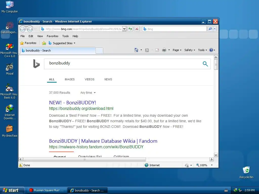Image resolution: width=259 pixels, height=194 pixels.
Task: Open BonziBUDDY Malware Database Wikia link
Action: coord(103,141)
